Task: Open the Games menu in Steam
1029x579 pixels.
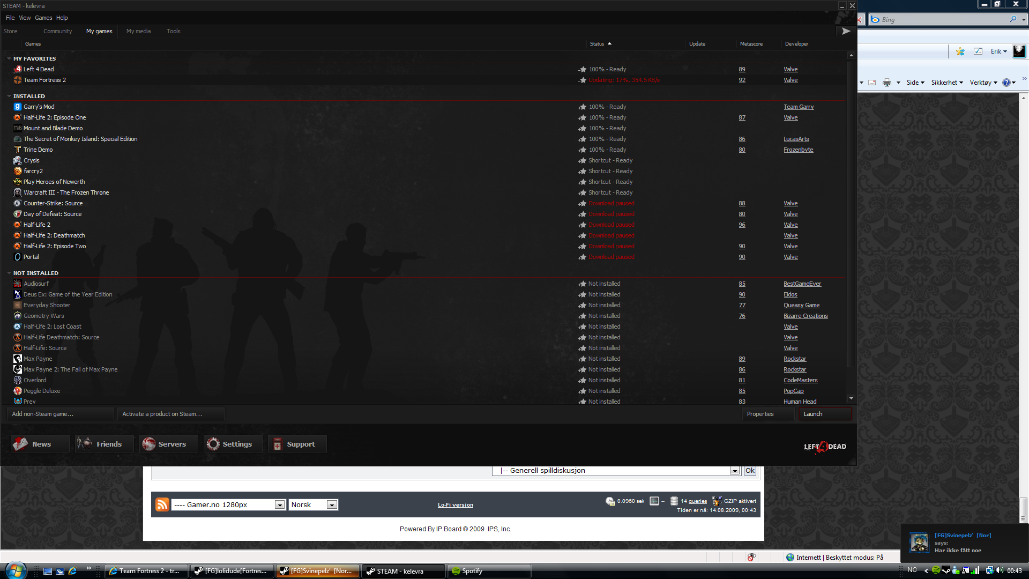Action: 43,18
